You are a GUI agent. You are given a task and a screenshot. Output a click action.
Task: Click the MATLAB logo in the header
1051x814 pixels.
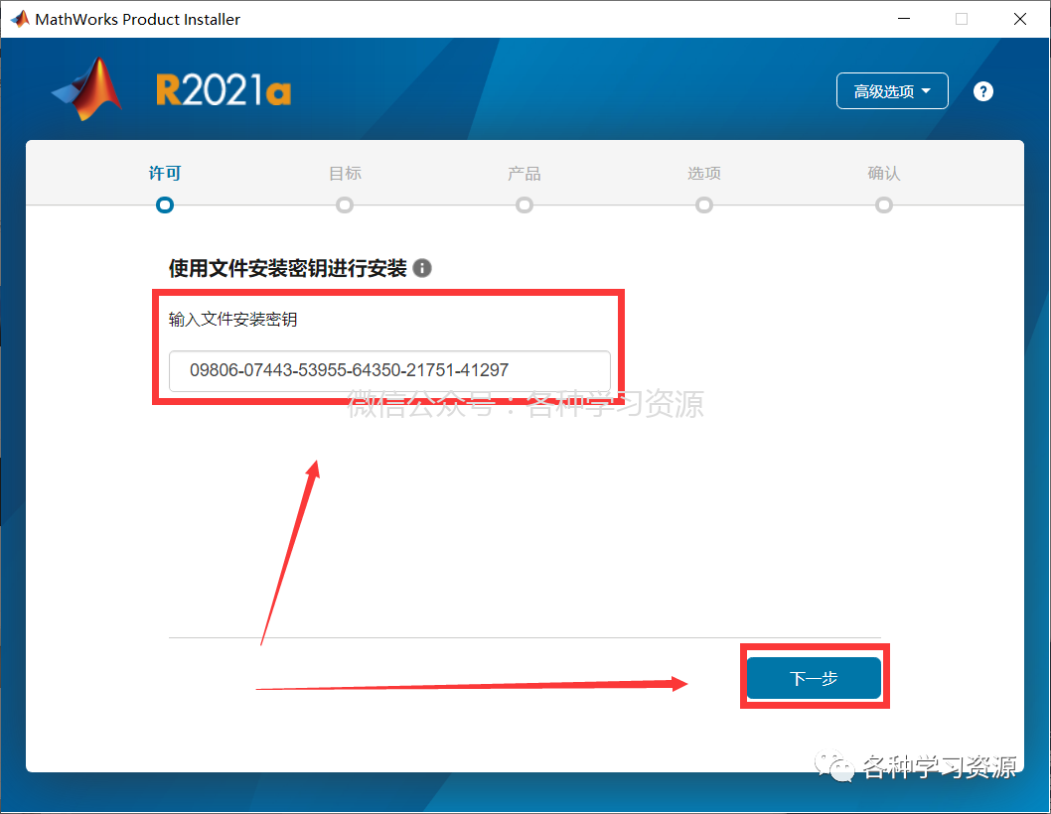[87, 89]
